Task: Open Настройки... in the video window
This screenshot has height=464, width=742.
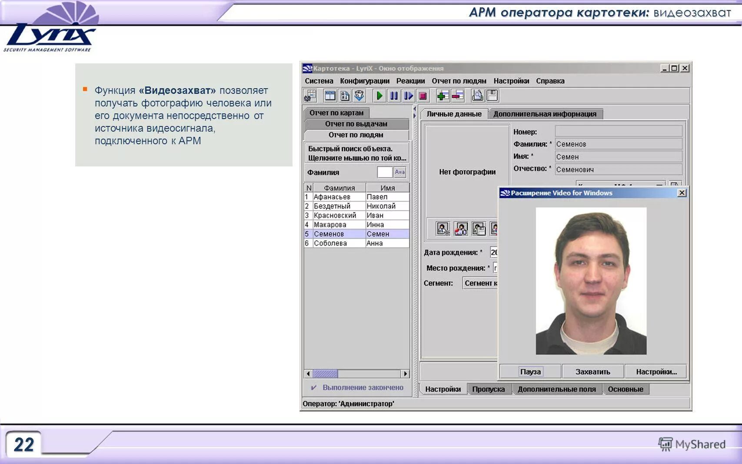Action: tap(656, 371)
